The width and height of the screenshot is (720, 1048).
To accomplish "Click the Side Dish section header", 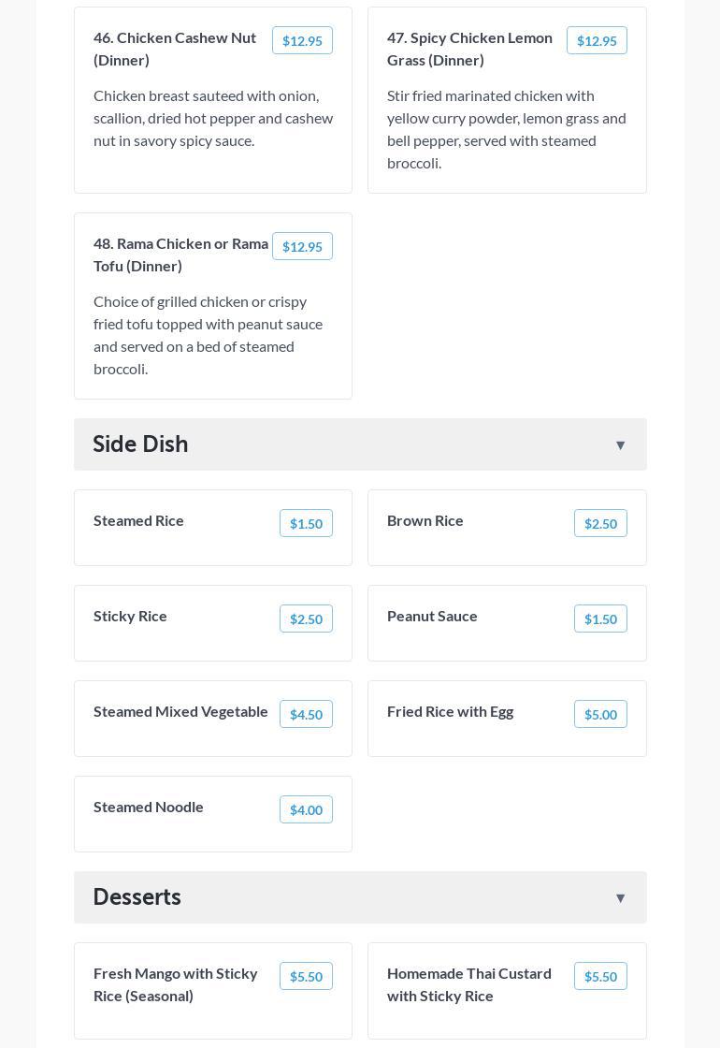I will coord(140,444).
